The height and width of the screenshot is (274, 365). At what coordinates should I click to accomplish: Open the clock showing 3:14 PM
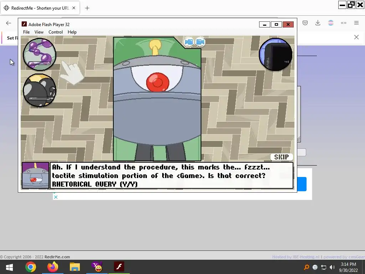(349, 267)
